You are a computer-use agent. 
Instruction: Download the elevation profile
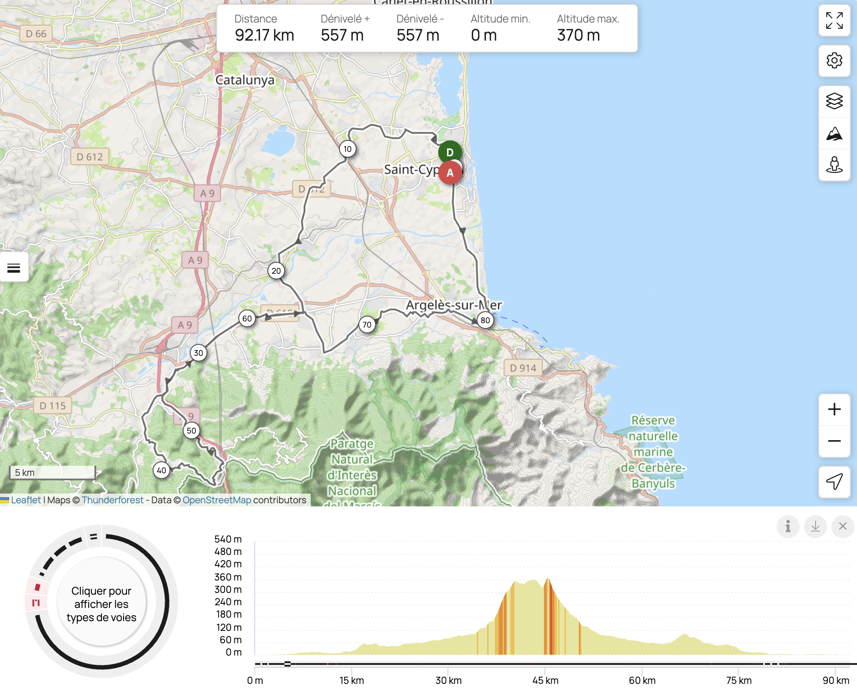(x=815, y=526)
